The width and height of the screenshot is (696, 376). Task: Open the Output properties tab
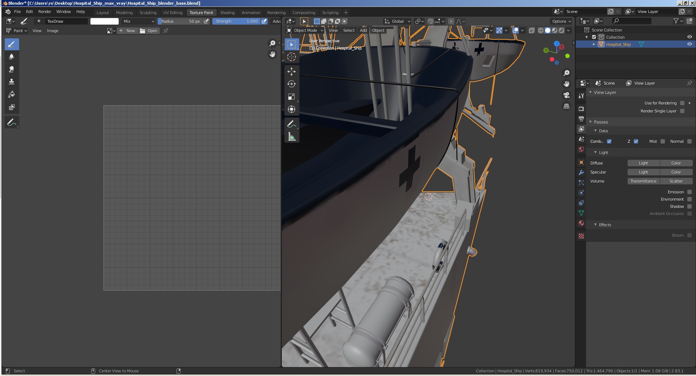(x=581, y=119)
